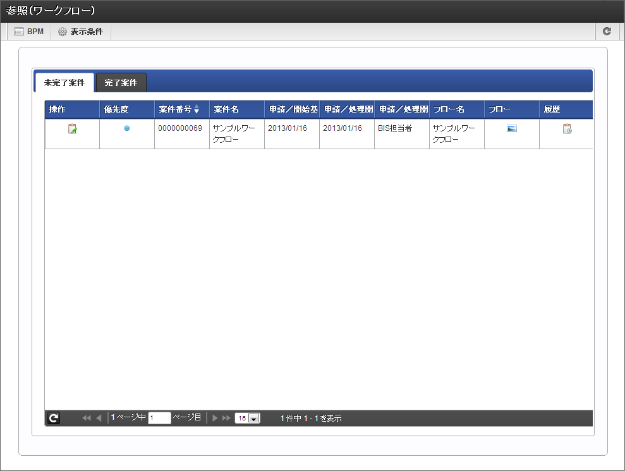This screenshot has height=471, width=625.
Task: Click the sort arrows beside 案件番号
Action: pyautogui.click(x=197, y=109)
